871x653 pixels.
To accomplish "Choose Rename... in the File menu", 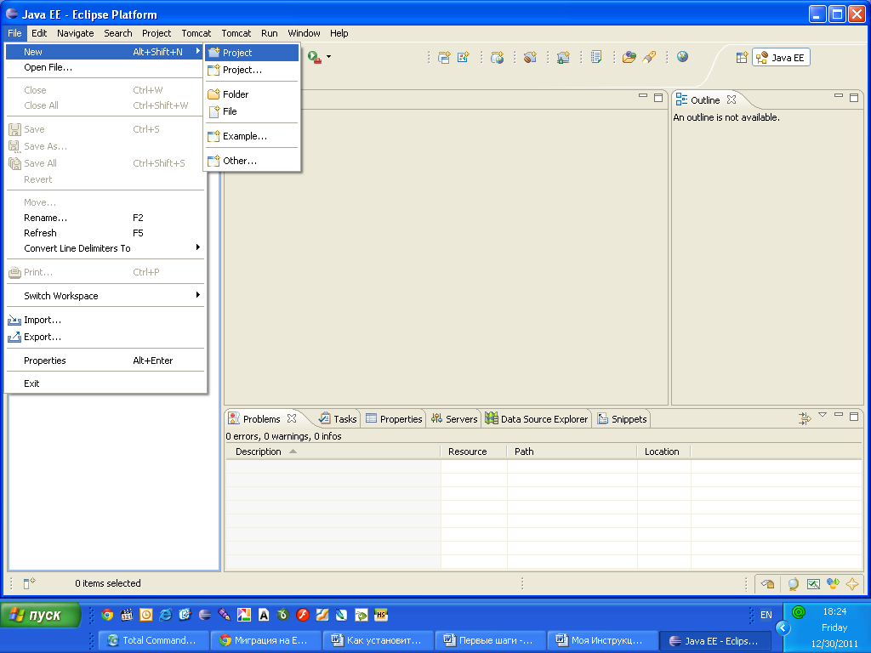I will (105, 218).
